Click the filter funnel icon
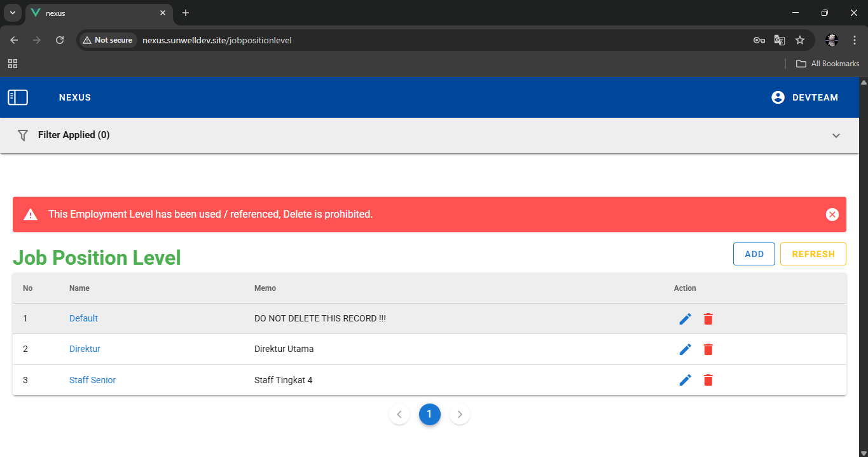 [x=23, y=135]
